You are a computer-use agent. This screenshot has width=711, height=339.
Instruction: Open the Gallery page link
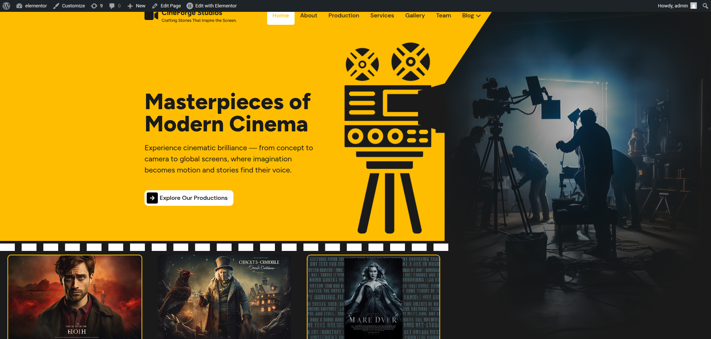(x=415, y=16)
